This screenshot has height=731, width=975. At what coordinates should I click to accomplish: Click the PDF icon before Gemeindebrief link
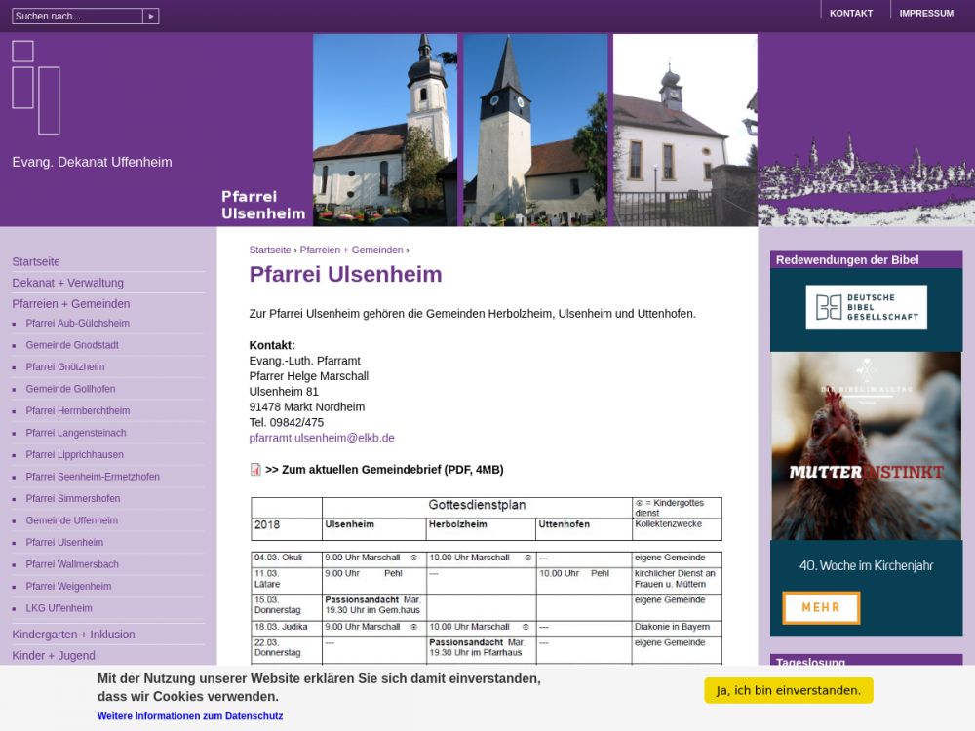(255, 470)
